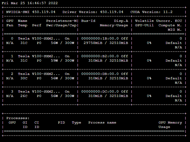This screenshot has width=190, height=142.
Task: Click the Processes: section label
Action: coord(18,118)
